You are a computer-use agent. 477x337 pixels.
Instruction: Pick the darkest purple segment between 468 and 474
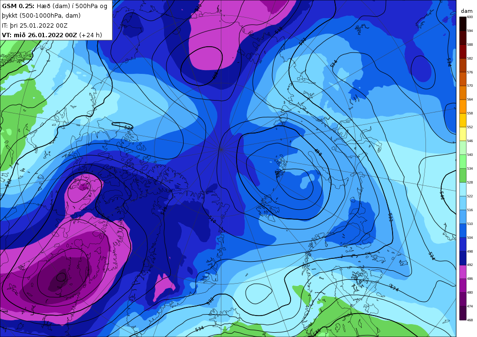pyautogui.click(x=463, y=313)
